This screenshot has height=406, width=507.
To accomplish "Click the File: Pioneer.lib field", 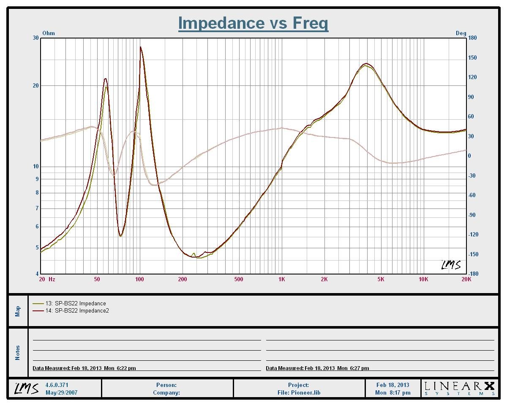I will point(299,392).
